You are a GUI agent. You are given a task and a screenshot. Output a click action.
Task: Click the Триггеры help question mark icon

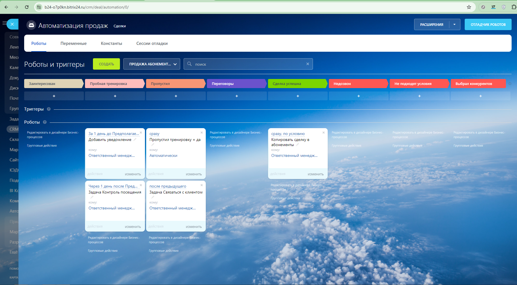click(x=49, y=109)
